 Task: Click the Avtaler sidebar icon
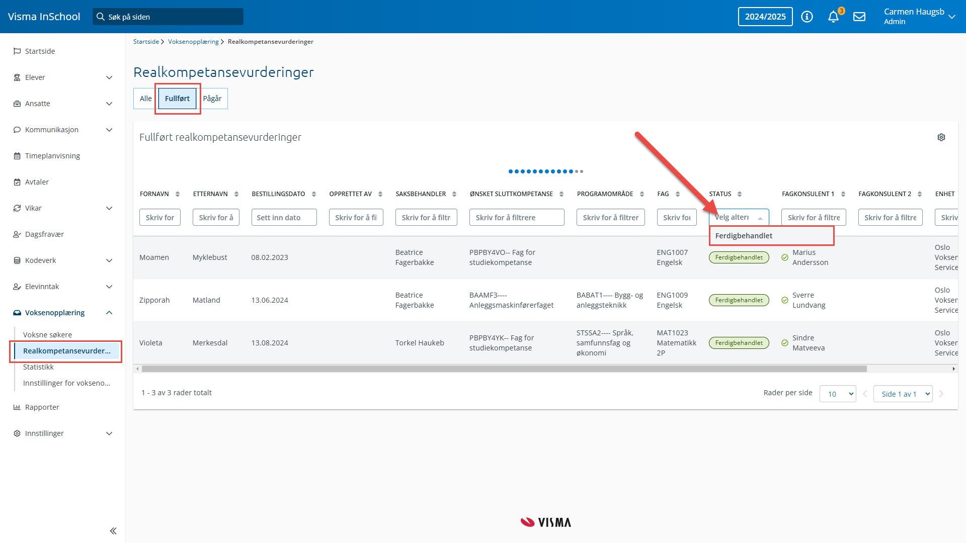coord(17,182)
